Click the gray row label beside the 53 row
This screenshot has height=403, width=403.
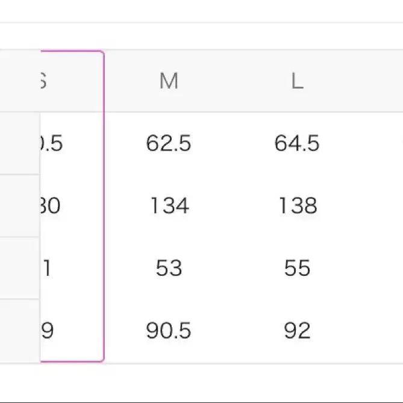pyautogui.click(x=19, y=268)
